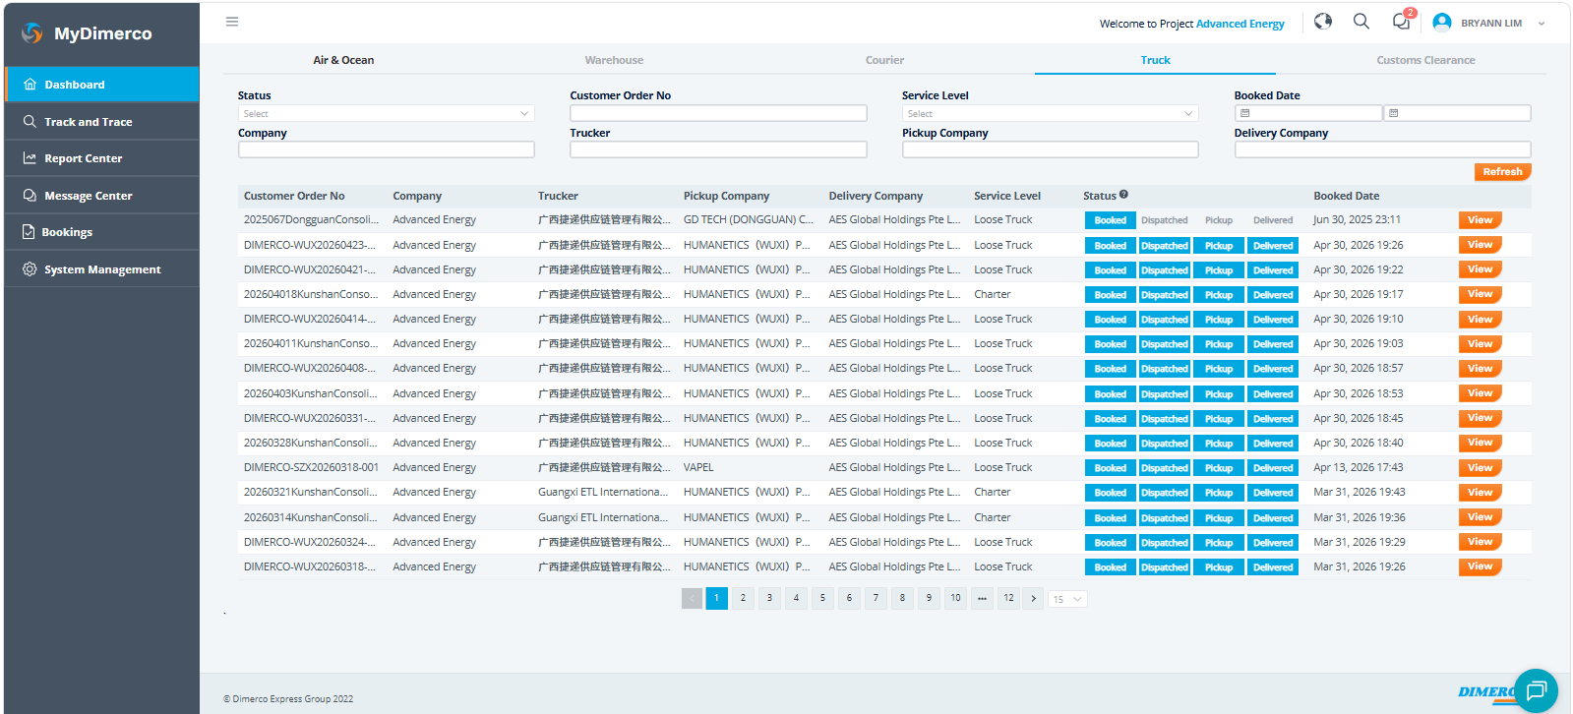1573x714 pixels.
Task: Expand the BRYANN LIM user menu chevron
Action: point(1542,24)
